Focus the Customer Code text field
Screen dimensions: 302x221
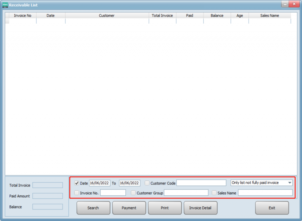pos(201,183)
